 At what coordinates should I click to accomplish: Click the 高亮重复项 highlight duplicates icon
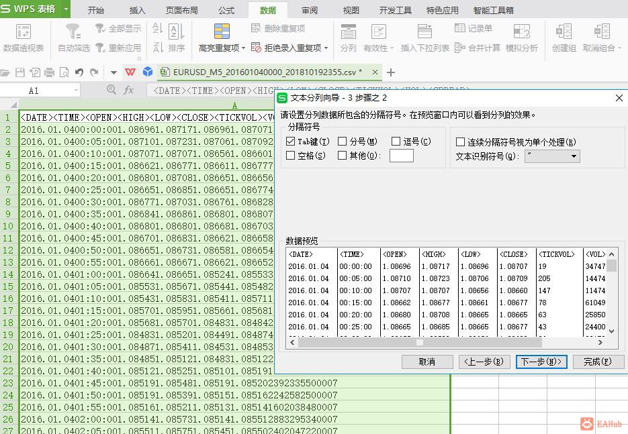tap(222, 32)
